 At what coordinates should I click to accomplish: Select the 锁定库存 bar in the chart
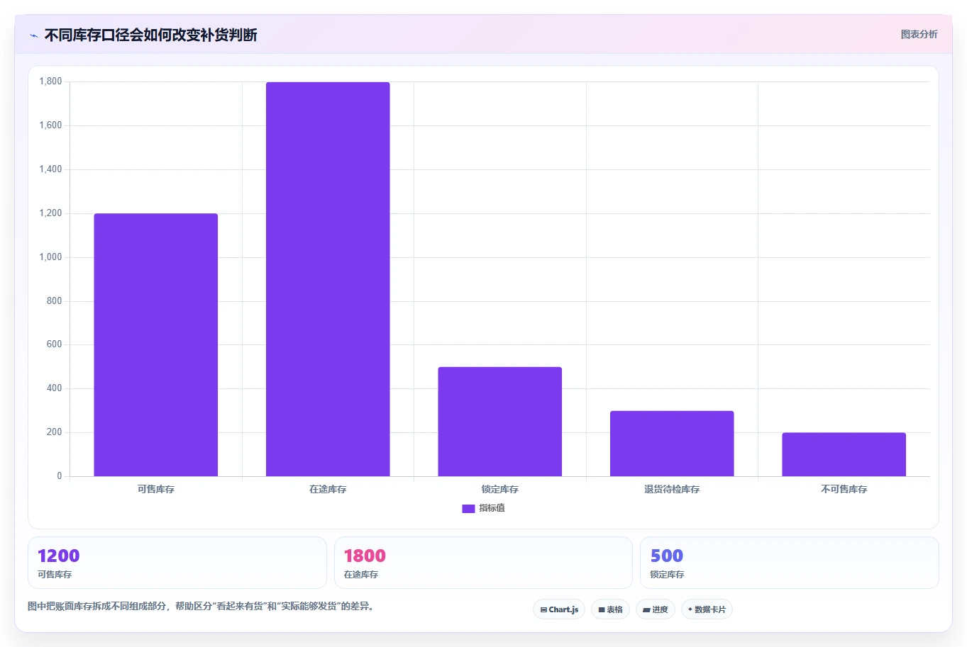click(x=500, y=422)
